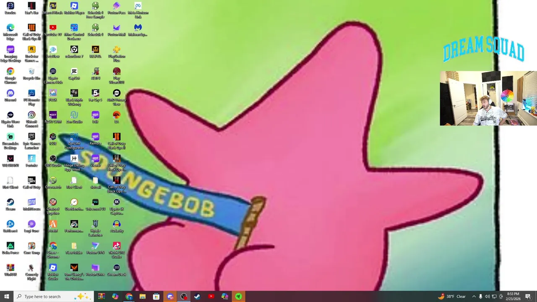537x302 pixels.
Task: Open the Steam desktop shortcut
Action: [x=10, y=205]
